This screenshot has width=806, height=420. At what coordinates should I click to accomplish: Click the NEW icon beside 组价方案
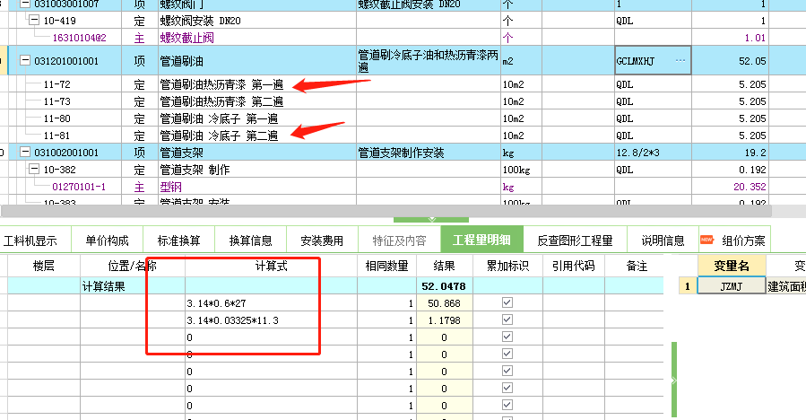click(x=706, y=240)
